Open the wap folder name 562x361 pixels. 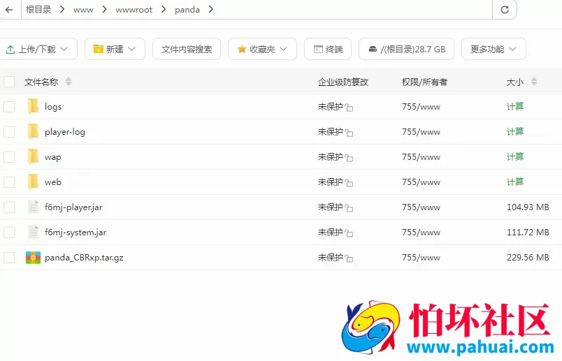point(52,157)
